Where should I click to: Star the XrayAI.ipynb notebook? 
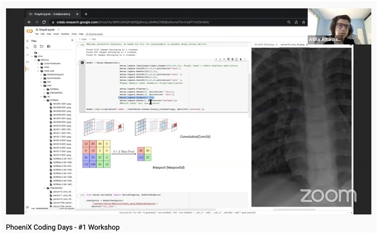point(59,30)
